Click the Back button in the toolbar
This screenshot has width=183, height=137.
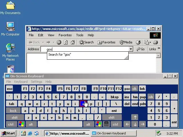click(34, 42)
